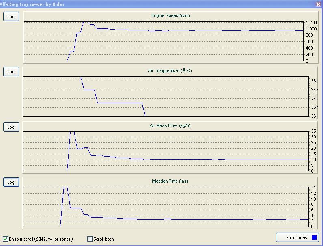
Task: Pick the blue line color swatch
Action: point(314,237)
